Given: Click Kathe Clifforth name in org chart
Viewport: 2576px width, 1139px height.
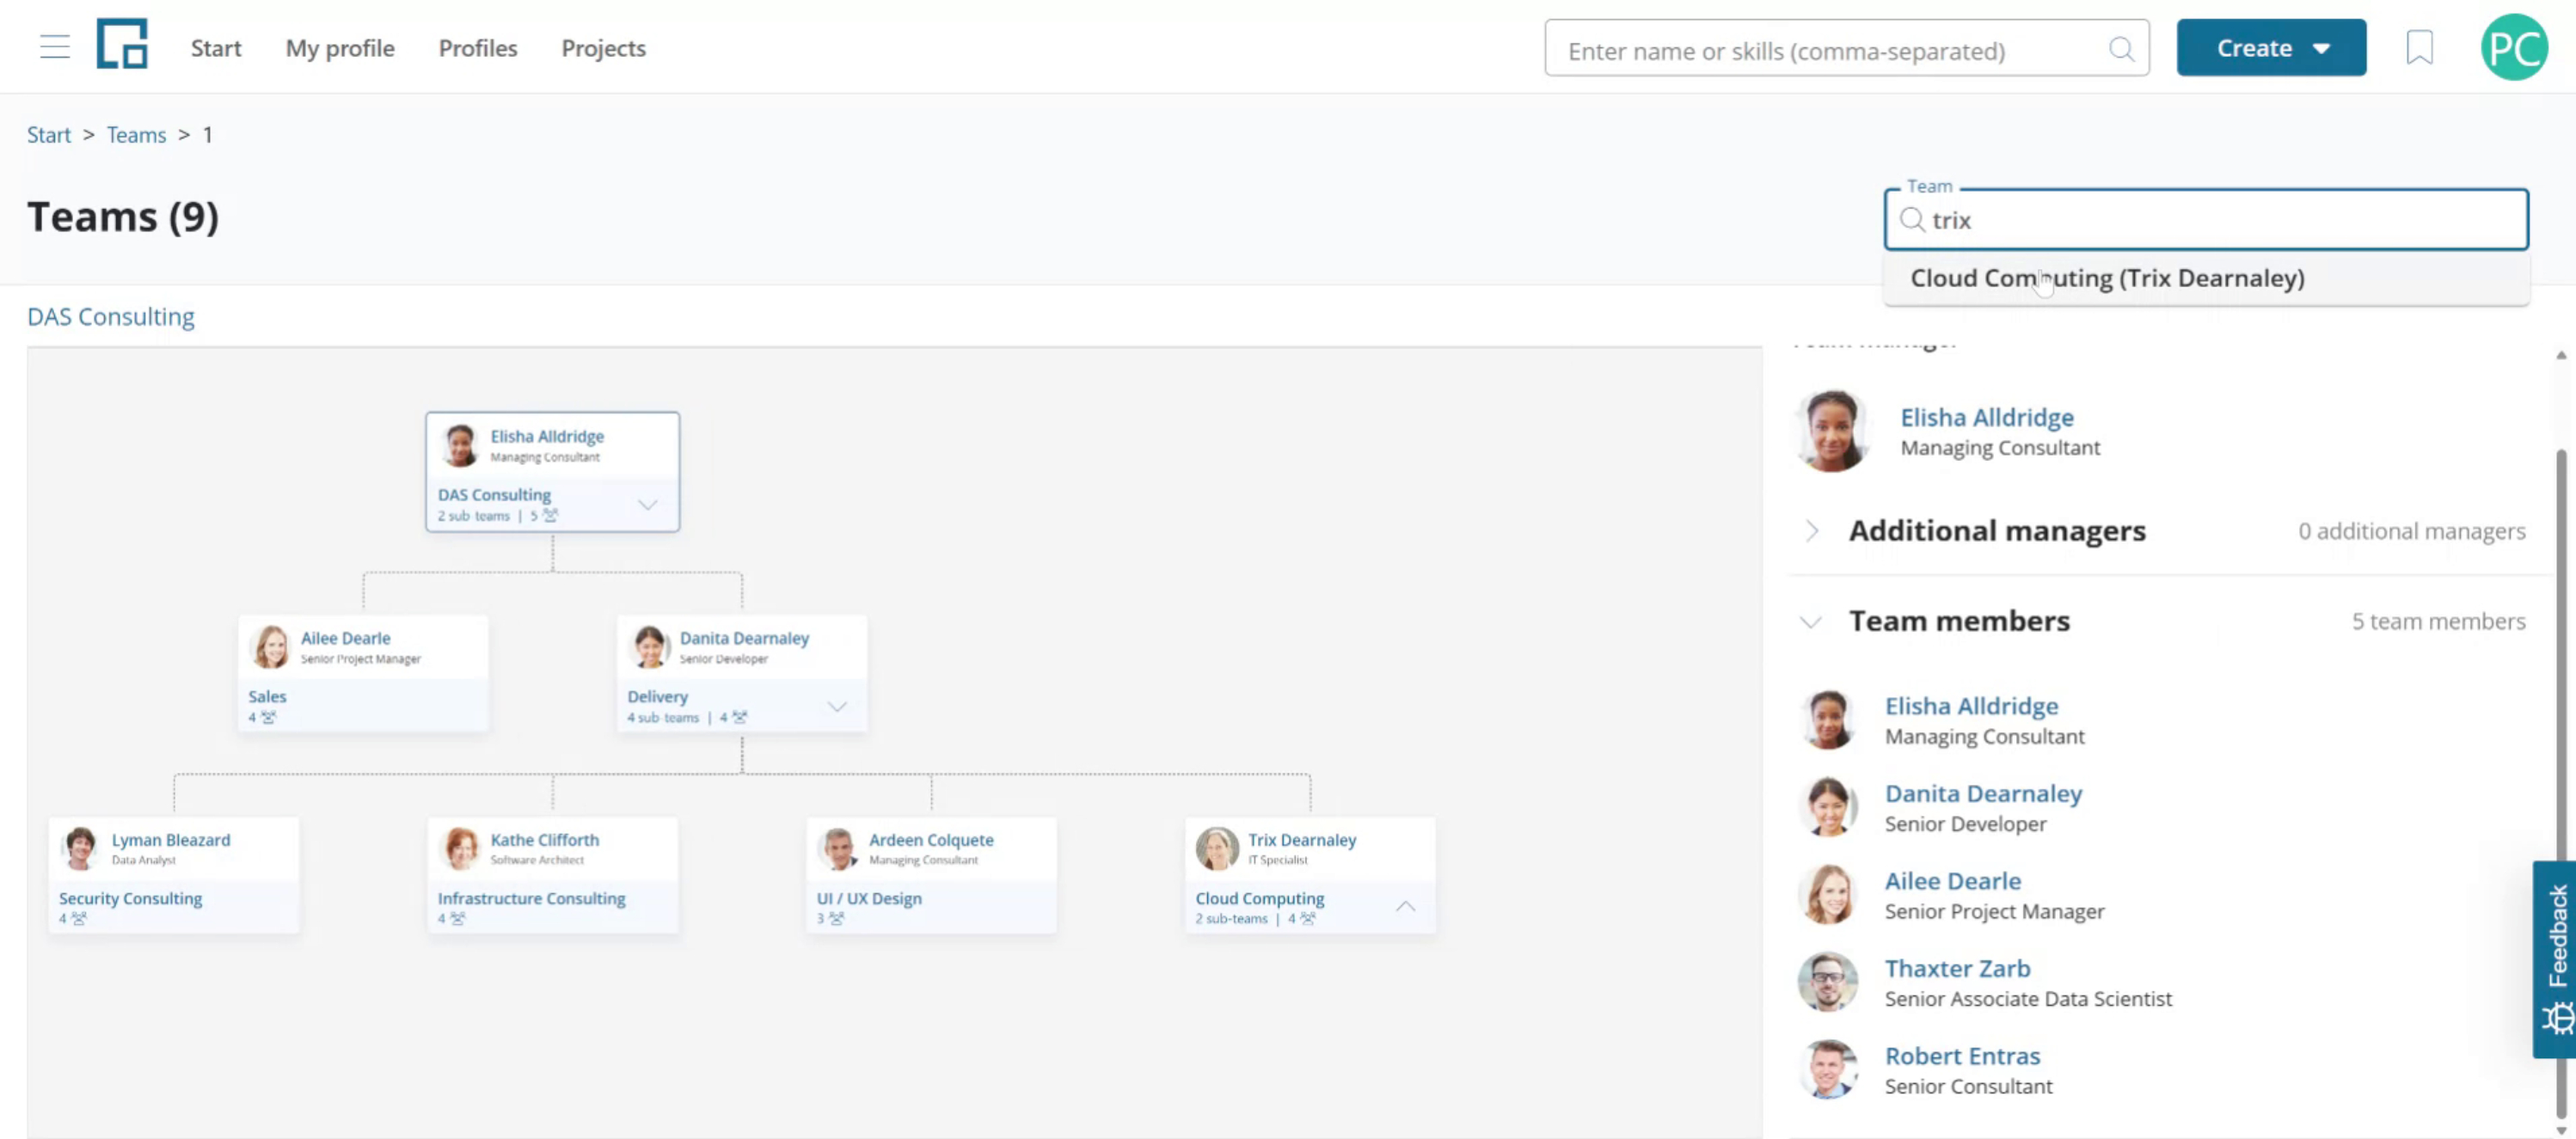Looking at the screenshot, I should tap(544, 840).
